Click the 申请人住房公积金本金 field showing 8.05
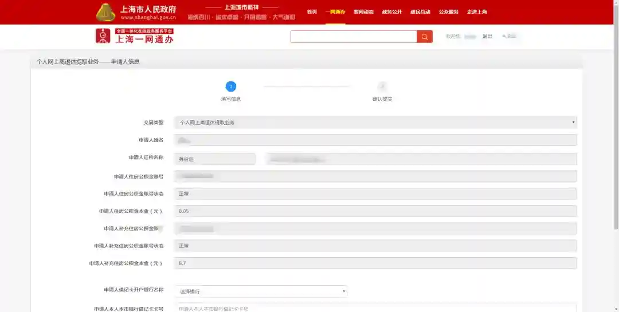The image size is (619, 312). pyautogui.click(x=375, y=211)
